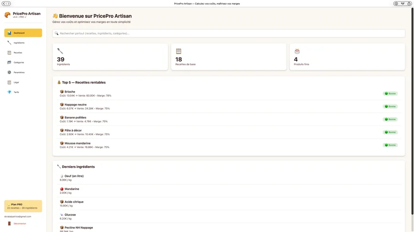
Task: Click the Déconnexion door icon
Action: pos(9,224)
